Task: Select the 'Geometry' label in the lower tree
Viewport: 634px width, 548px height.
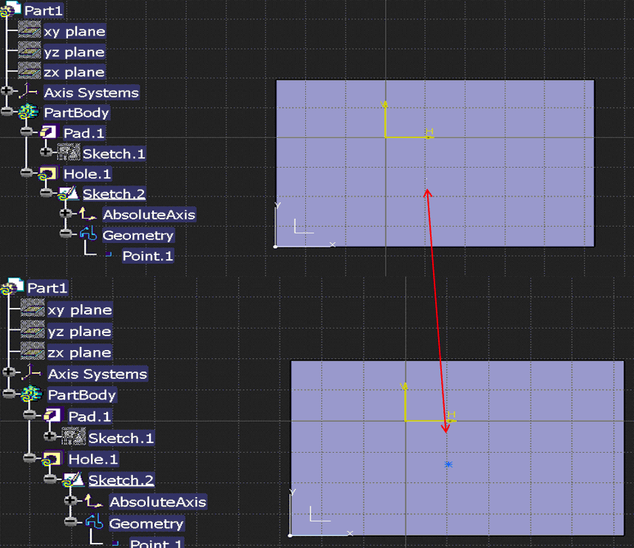Action: point(146,524)
